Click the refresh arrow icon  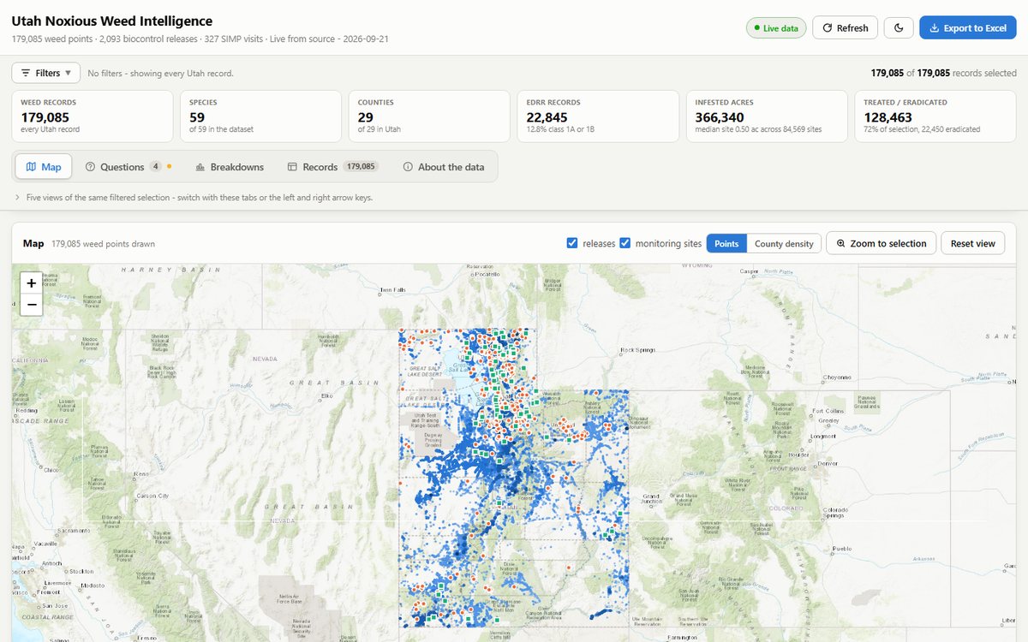(x=828, y=28)
